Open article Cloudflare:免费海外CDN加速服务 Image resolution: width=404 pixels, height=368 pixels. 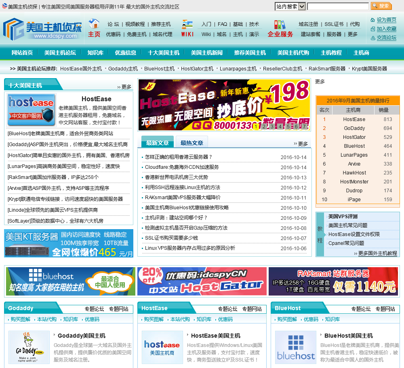tap(182, 167)
